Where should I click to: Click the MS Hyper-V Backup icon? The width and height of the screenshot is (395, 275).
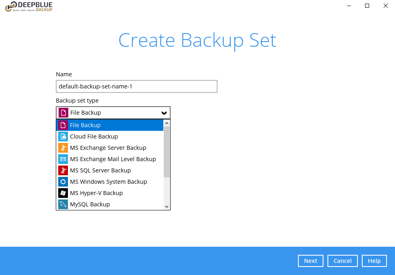point(63,193)
